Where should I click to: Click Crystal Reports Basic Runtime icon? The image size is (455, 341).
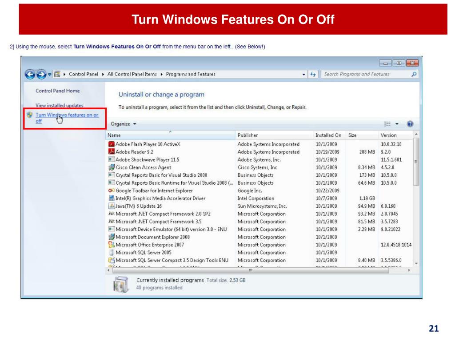click(112, 182)
